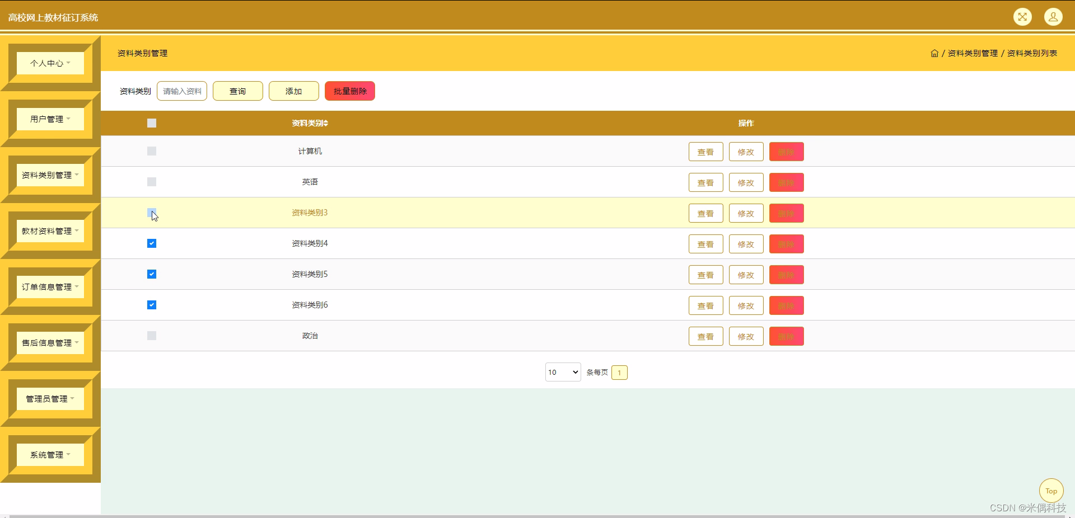
Task: Open the per-page count dropdown showing 10
Action: (x=562, y=372)
